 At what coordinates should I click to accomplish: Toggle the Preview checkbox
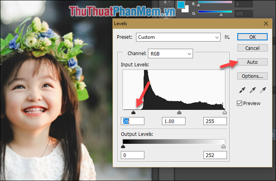click(x=239, y=103)
